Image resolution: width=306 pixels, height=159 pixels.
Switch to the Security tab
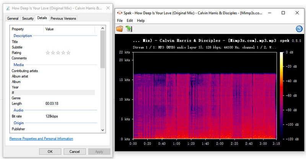(28, 18)
